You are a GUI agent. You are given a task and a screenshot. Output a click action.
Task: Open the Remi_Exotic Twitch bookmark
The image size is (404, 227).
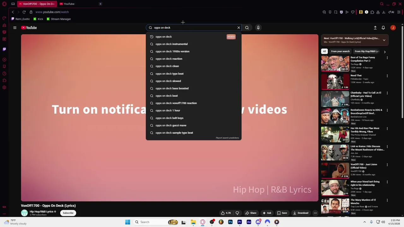coord(20,19)
